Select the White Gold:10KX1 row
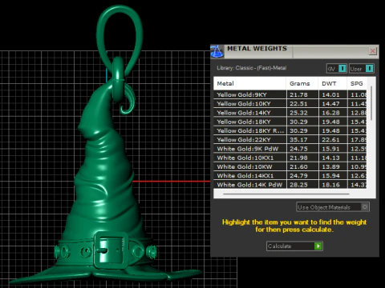The image size is (385, 288). [290, 158]
